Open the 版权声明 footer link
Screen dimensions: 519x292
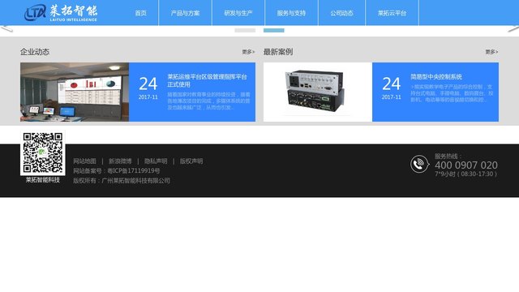click(191, 161)
